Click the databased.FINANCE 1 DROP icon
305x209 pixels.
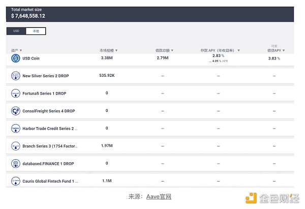click(16, 163)
